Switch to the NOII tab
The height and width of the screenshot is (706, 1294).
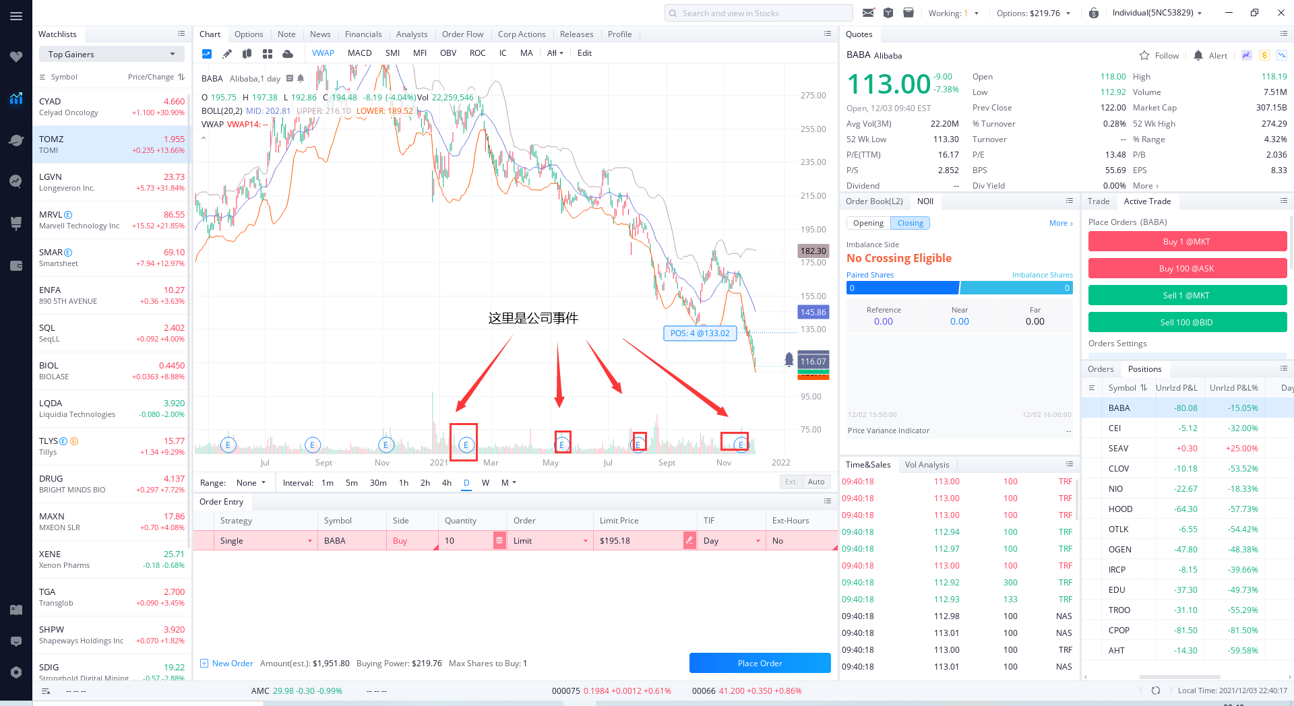coord(925,201)
